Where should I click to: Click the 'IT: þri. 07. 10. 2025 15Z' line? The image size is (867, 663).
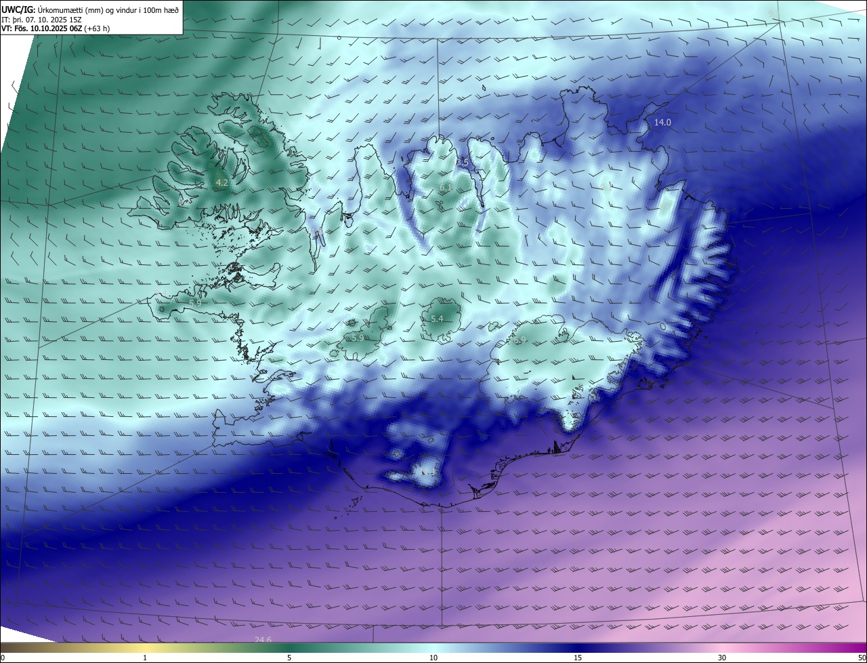43,20
